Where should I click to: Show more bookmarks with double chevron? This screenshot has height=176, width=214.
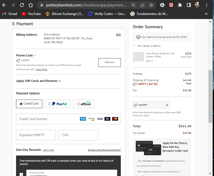pos(206,14)
